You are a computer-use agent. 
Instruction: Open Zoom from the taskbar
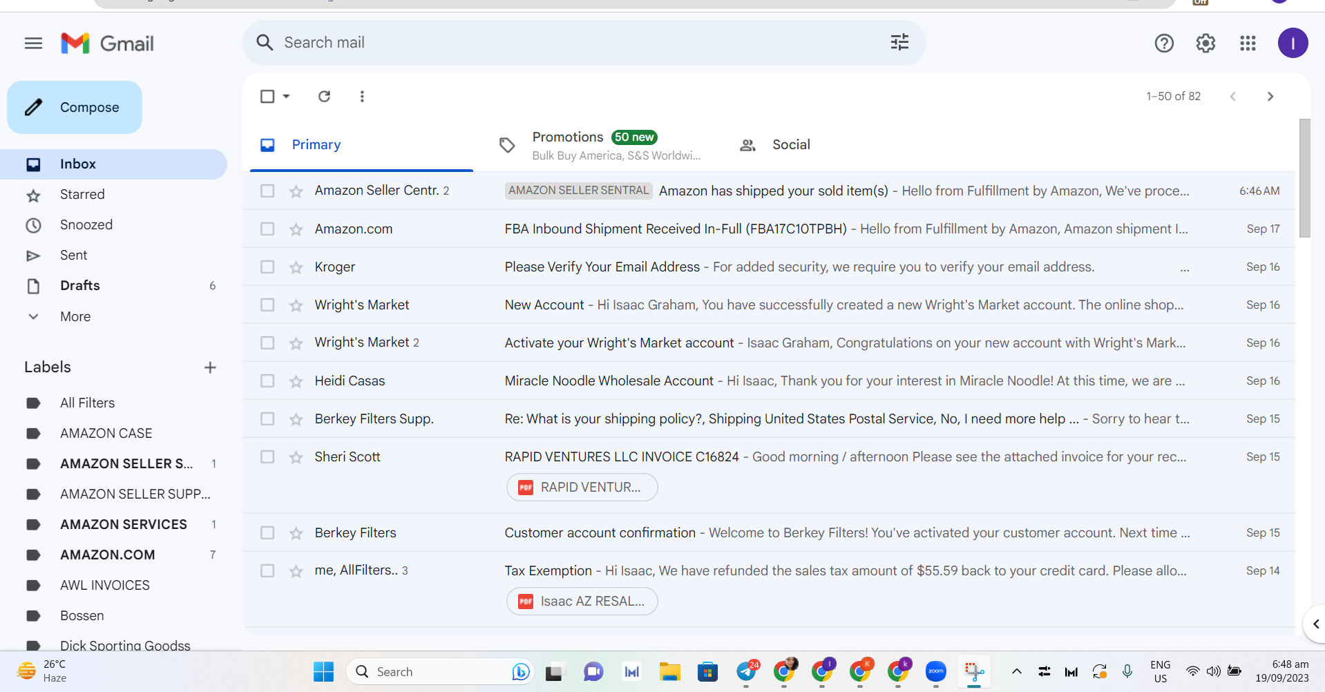point(936,671)
